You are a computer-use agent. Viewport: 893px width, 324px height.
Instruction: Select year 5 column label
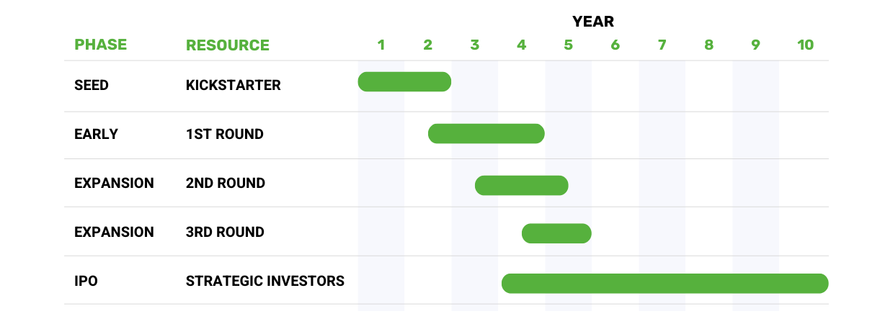point(569,45)
